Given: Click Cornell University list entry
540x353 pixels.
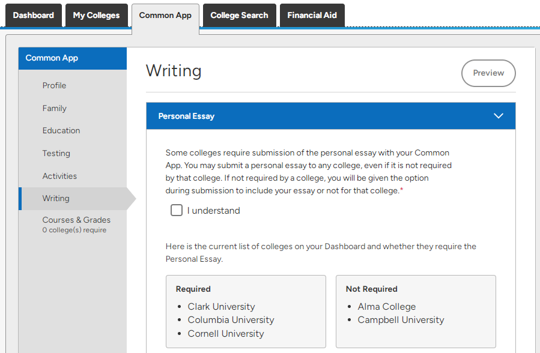Looking at the screenshot, I should 226,334.
